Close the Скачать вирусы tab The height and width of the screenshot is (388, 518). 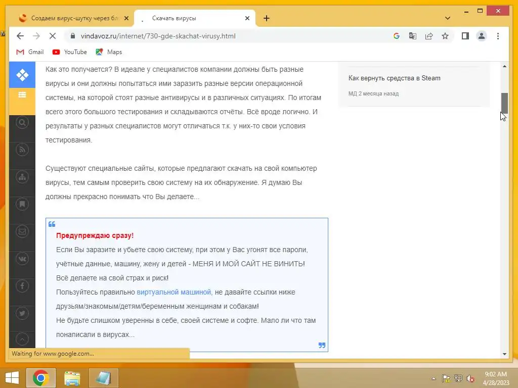point(247,18)
